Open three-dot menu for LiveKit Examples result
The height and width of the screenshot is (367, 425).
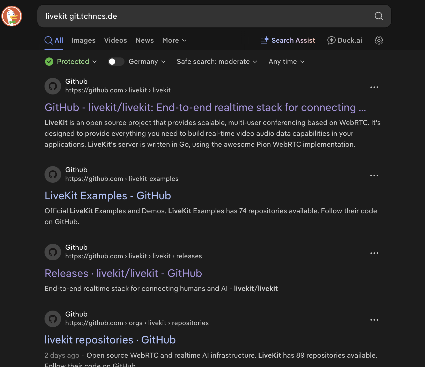coord(374,175)
